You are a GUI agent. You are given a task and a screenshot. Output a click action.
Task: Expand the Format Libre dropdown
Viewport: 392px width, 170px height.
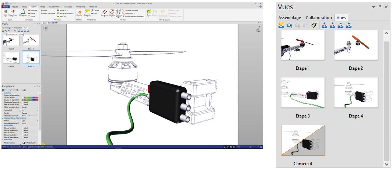pyautogui.click(x=30, y=121)
